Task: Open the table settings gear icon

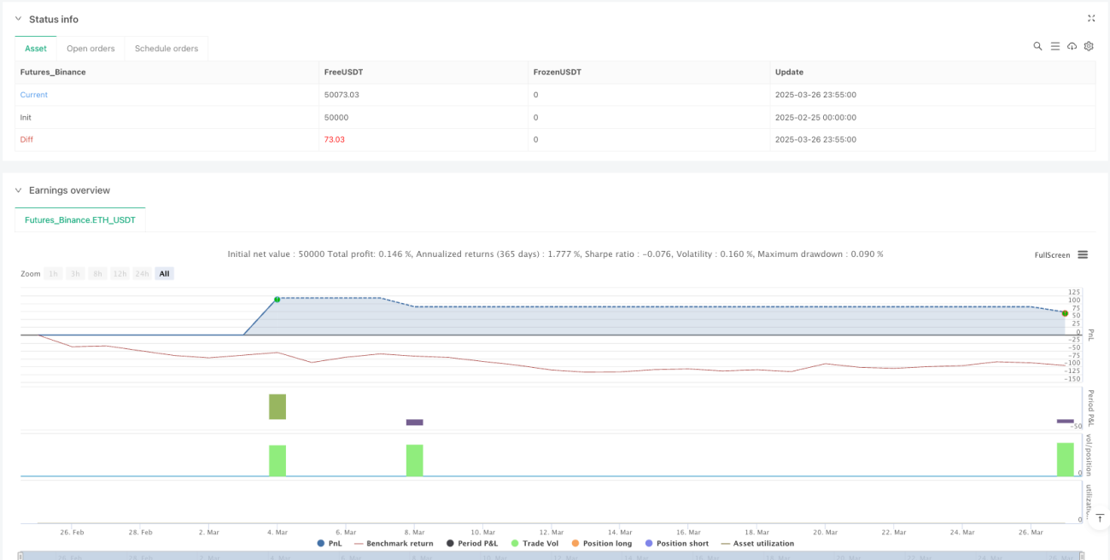Action: pos(1089,46)
